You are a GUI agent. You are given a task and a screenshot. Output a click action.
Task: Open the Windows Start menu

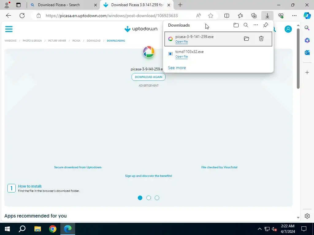coord(7,229)
